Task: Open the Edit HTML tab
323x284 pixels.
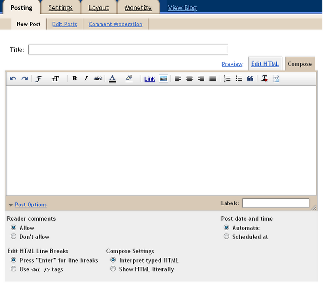Action: coord(265,64)
